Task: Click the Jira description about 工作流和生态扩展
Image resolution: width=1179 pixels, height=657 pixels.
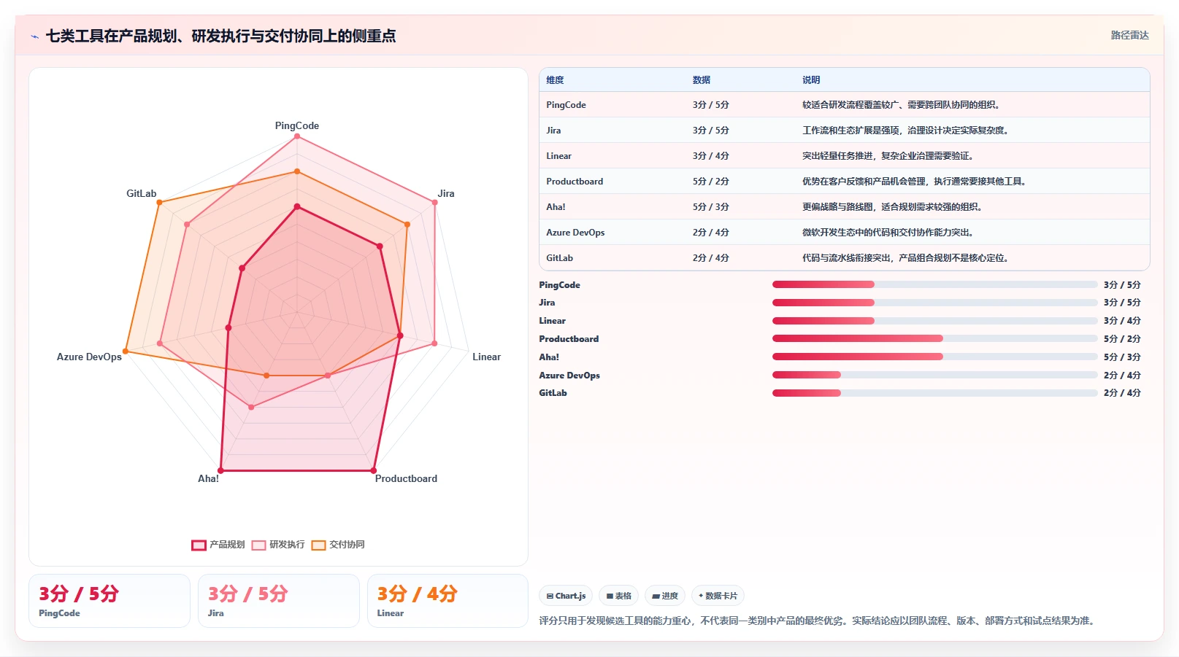Action: pyautogui.click(x=905, y=131)
